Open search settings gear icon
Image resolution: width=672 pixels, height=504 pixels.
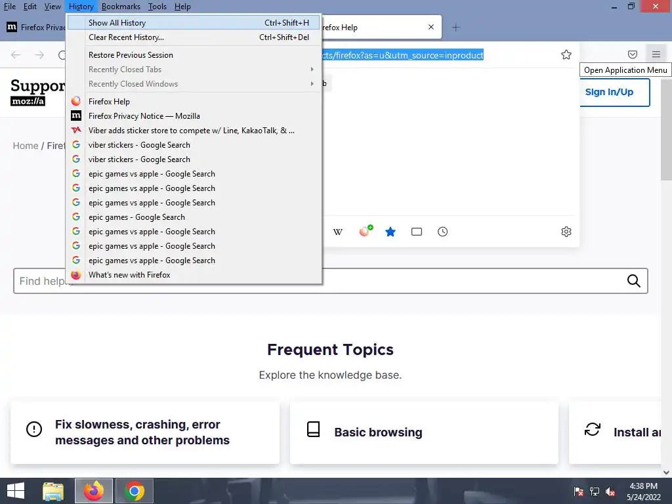(x=566, y=232)
